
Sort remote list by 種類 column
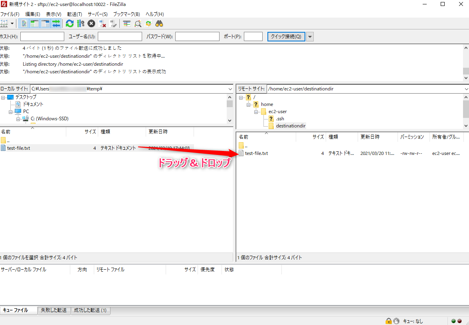coord(342,137)
